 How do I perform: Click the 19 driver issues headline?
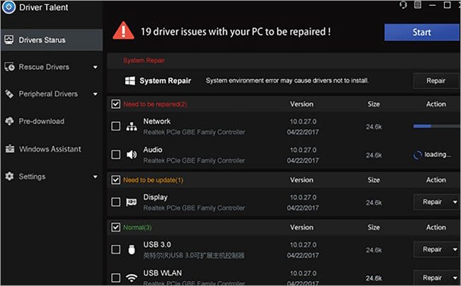point(235,31)
